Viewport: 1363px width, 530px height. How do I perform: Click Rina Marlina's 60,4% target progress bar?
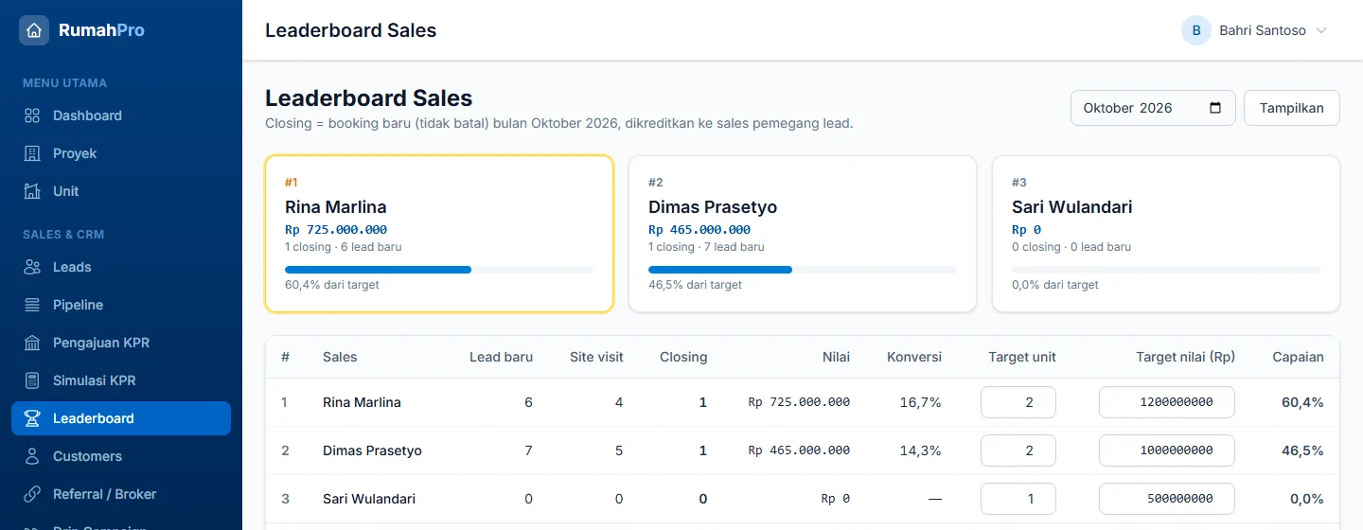[x=439, y=270]
